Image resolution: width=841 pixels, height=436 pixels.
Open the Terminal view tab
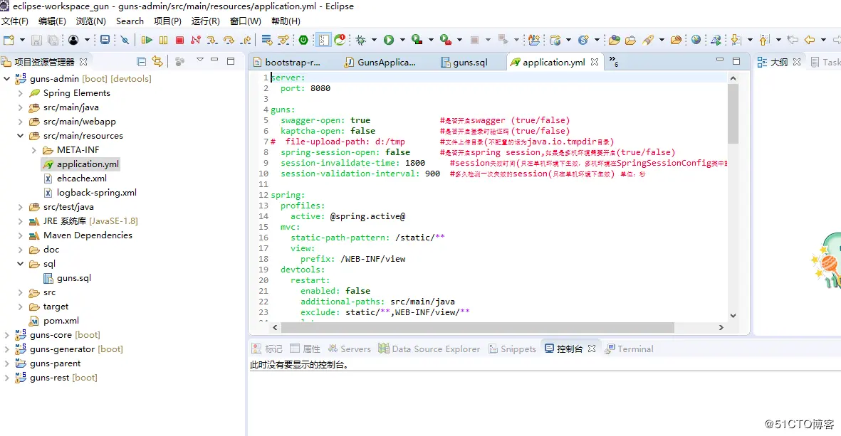pos(629,349)
